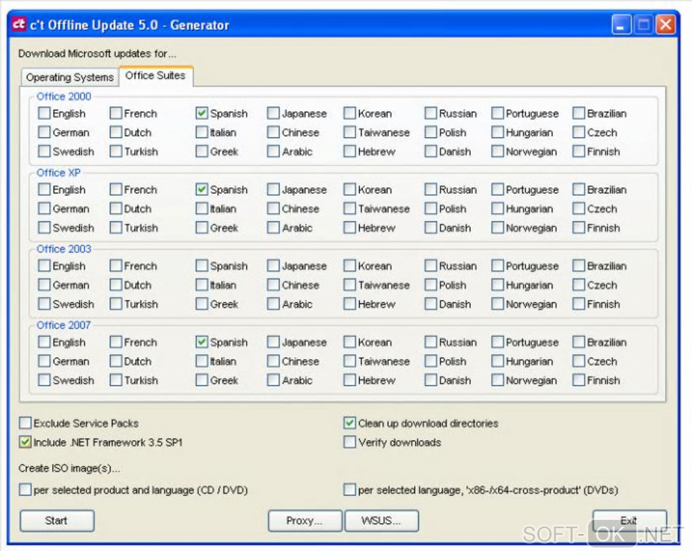Switch to the Operating Systems tab

pos(70,77)
